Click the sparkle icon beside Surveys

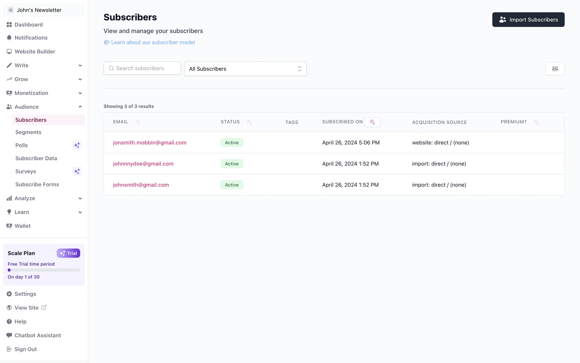click(77, 172)
